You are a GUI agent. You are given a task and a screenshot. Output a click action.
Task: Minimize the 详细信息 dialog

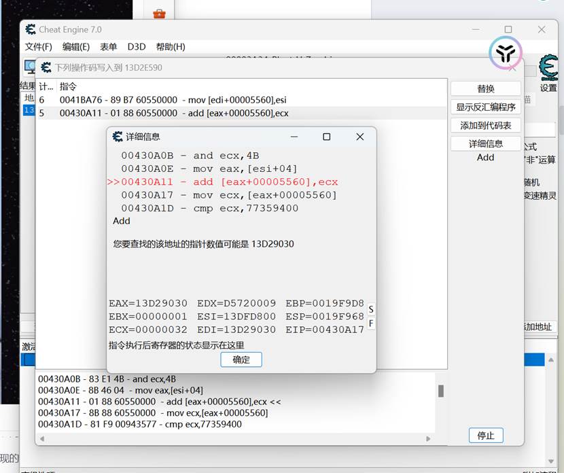tap(294, 137)
